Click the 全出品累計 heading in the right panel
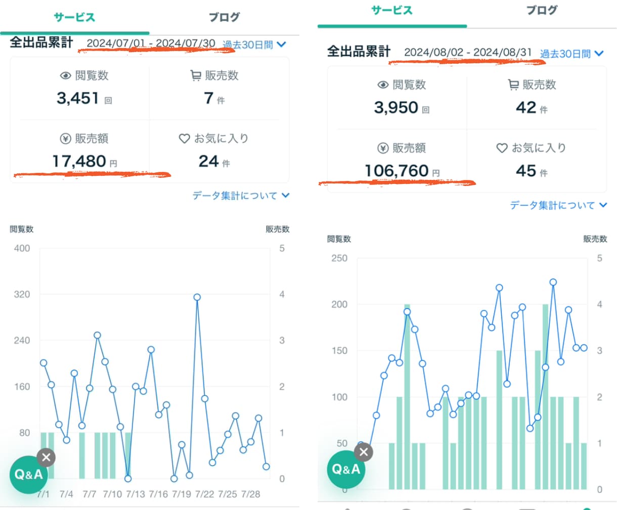 (x=359, y=52)
